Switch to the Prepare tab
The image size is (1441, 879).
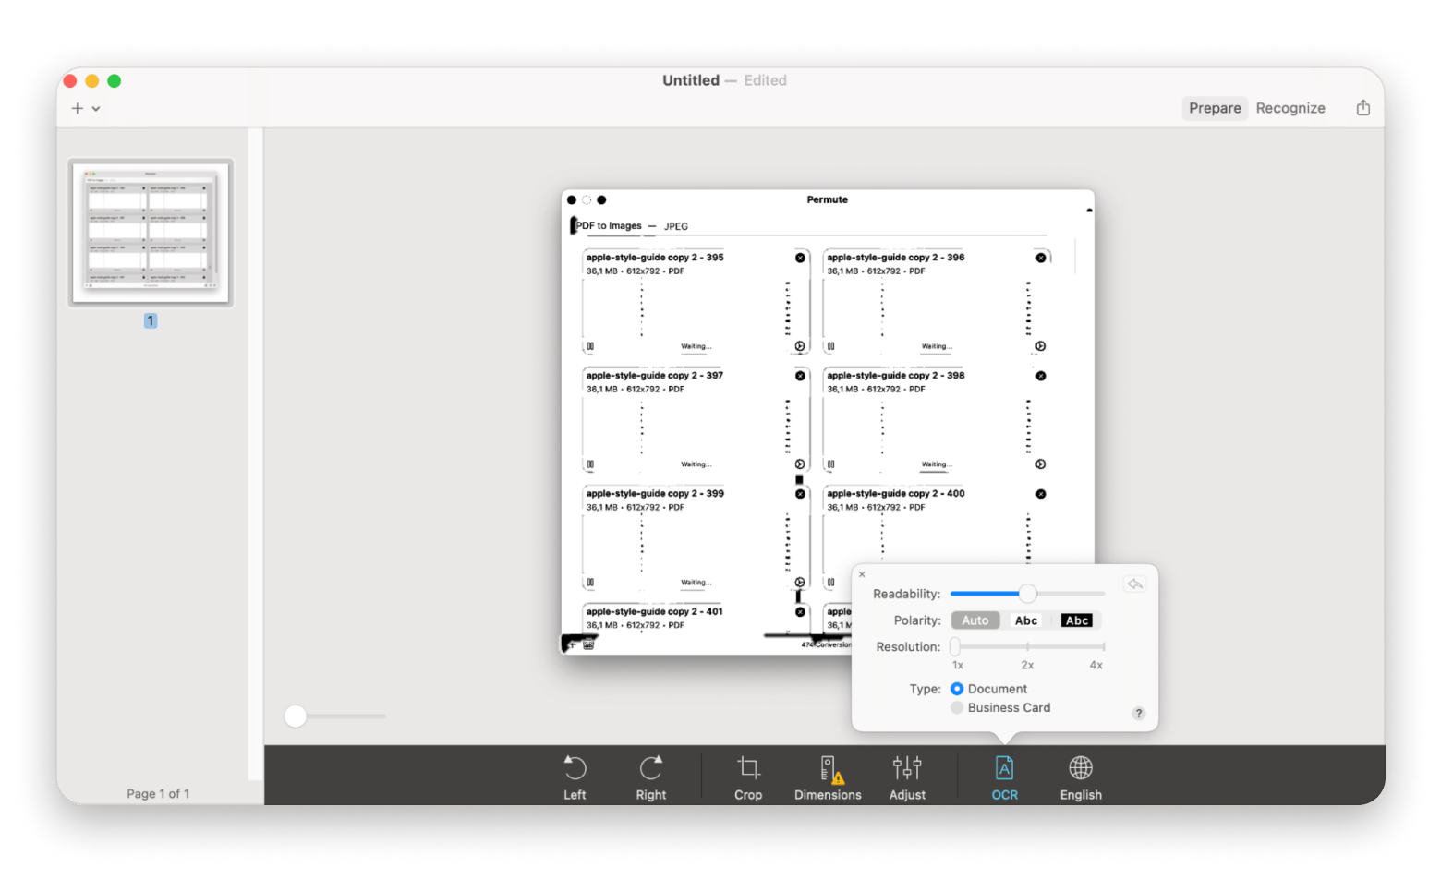tap(1215, 108)
